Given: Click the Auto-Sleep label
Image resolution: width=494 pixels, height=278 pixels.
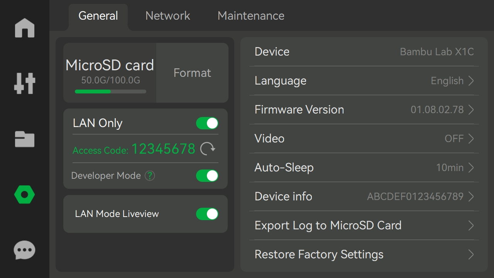Looking at the screenshot, I should (x=284, y=168).
